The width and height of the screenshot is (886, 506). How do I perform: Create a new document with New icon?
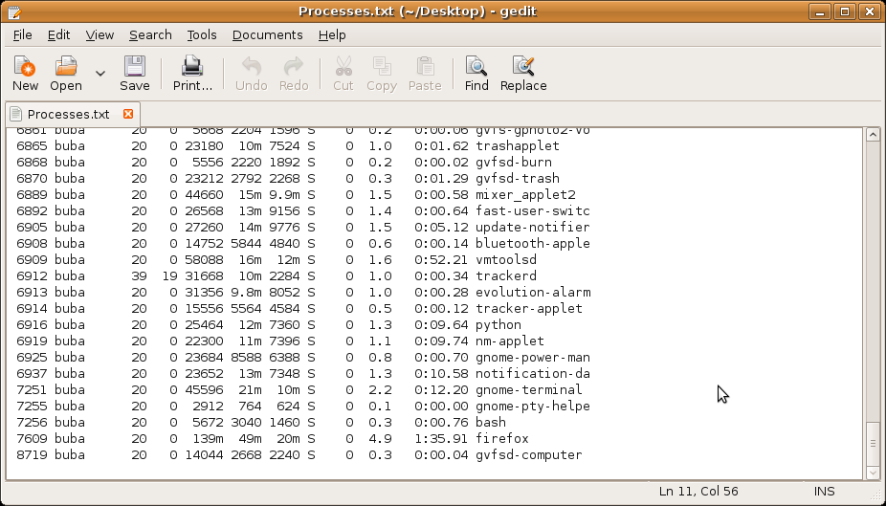25,74
